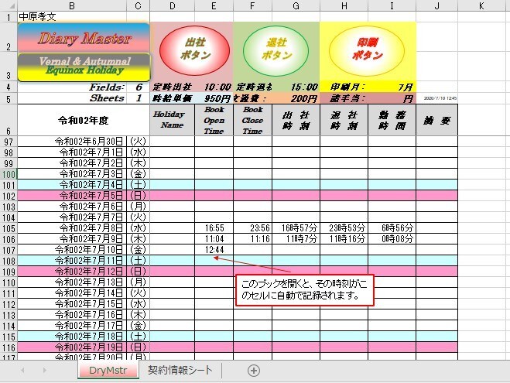Click the 16時57分 出社 cell

(x=296, y=228)
